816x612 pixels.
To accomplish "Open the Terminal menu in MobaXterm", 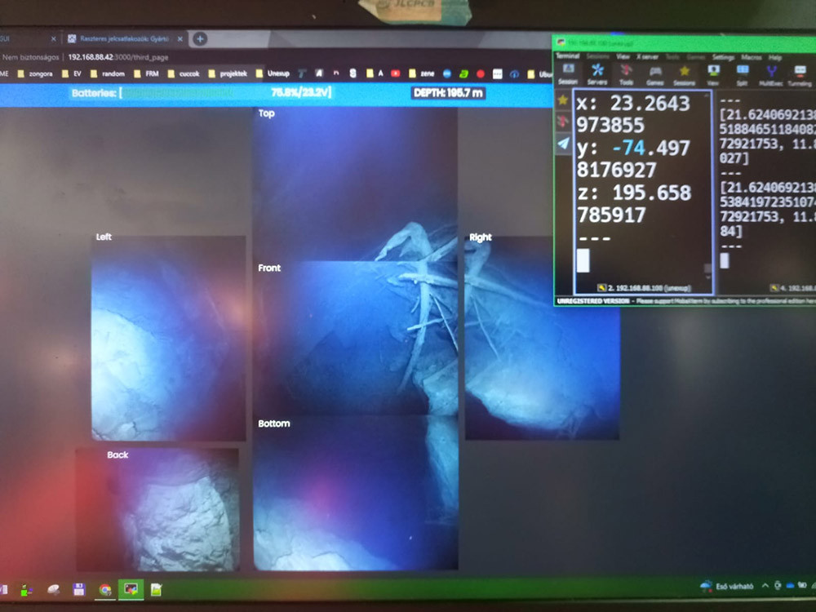I will pos(567,57).
